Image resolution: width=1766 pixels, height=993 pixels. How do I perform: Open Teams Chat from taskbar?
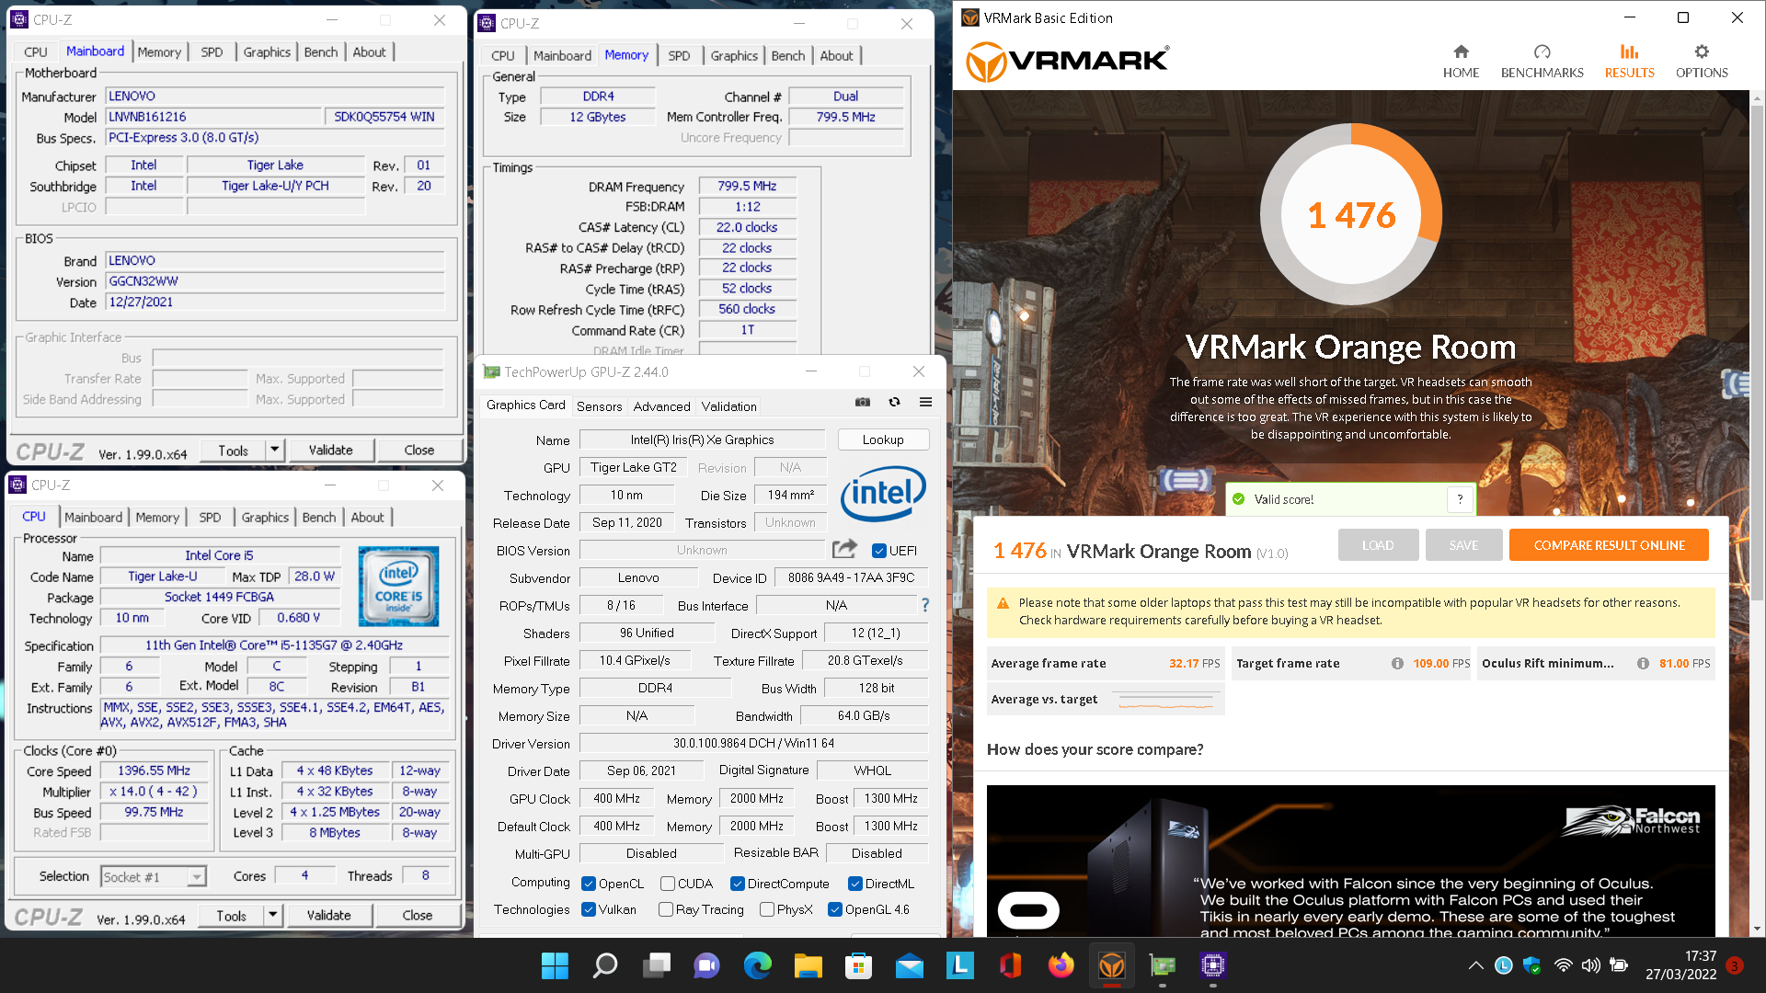706,965
